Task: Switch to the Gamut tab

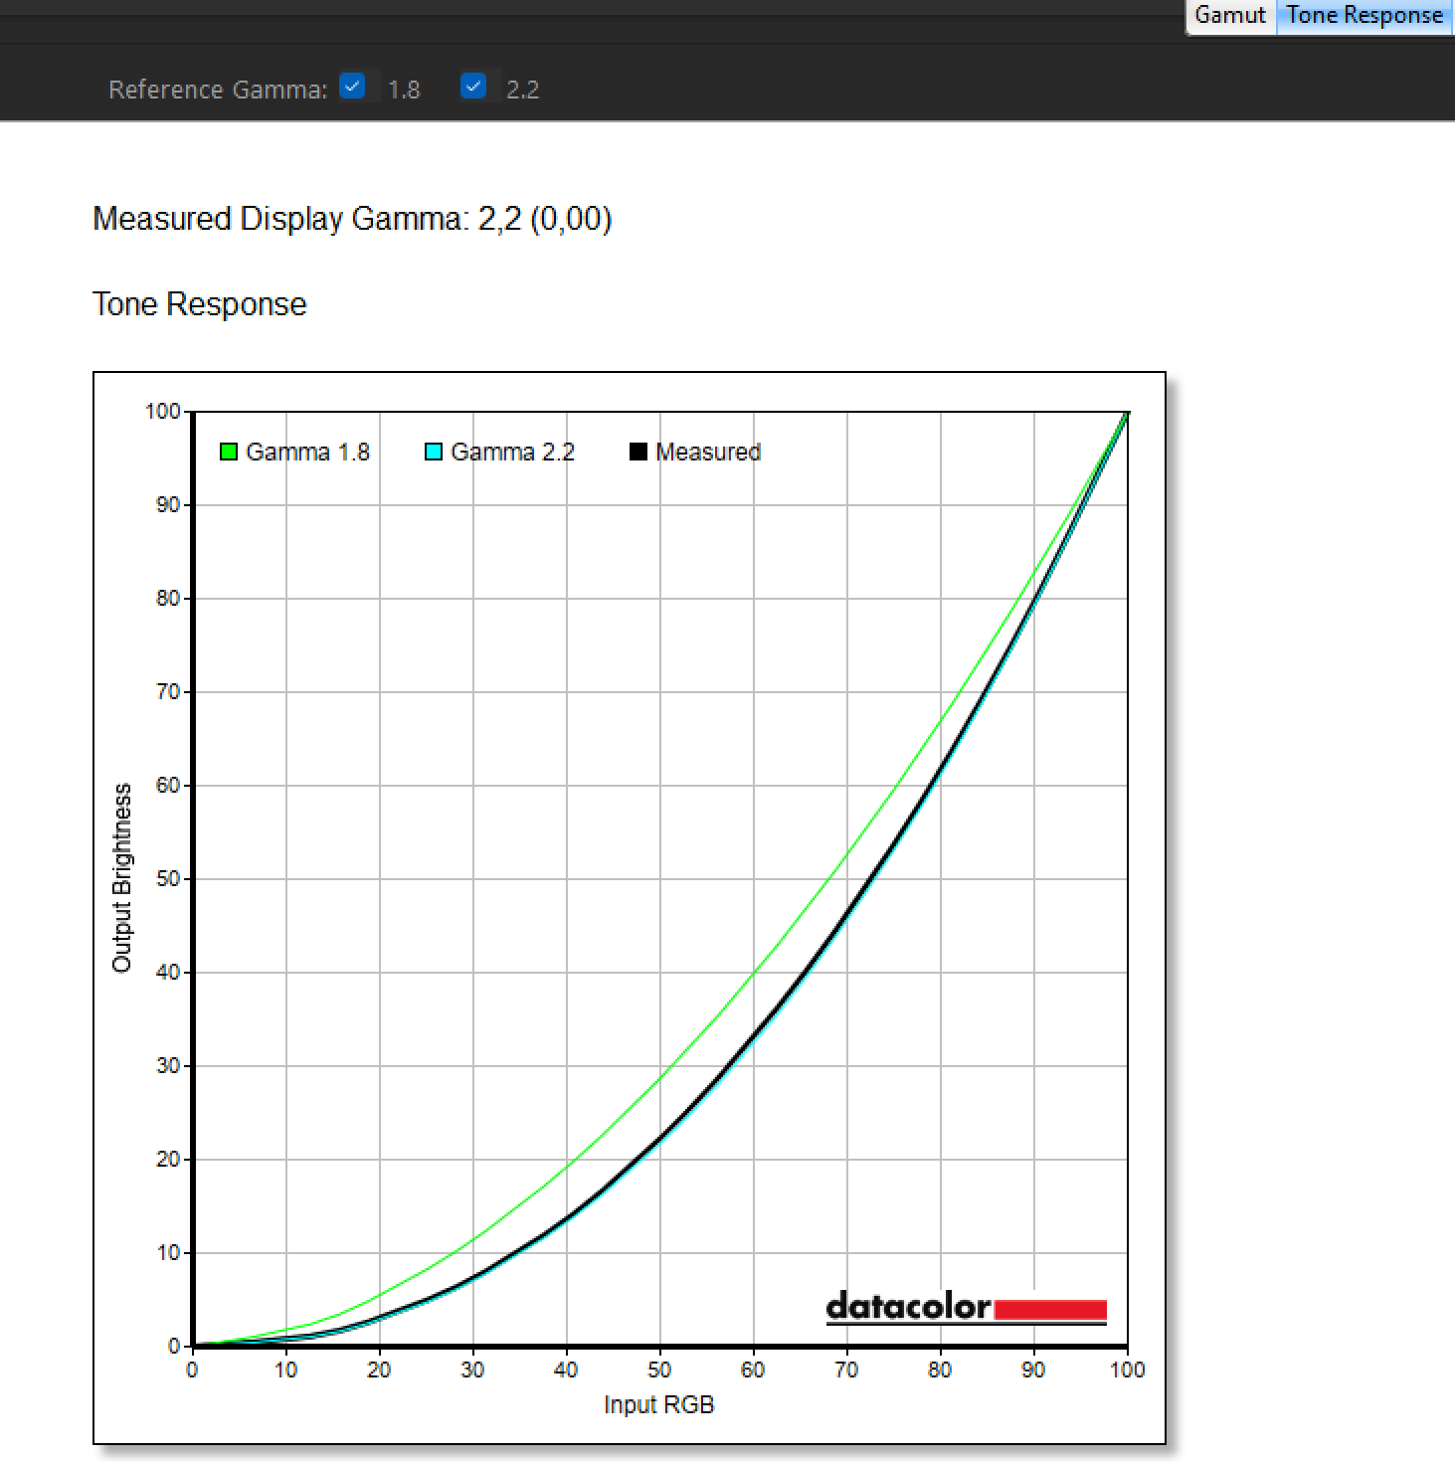Action: coord(1229,16)
